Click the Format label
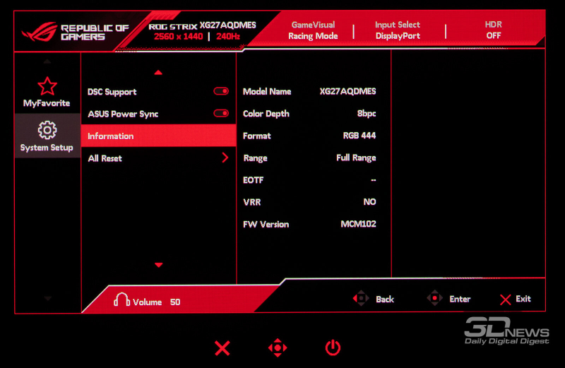The height and width of the screenshot is (368, 565). click(x=256, y=136)
